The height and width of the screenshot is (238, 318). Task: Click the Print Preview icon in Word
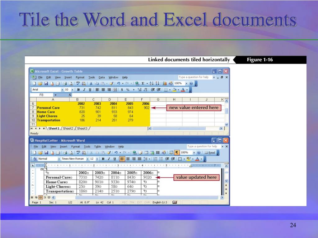tap(71, 152)
